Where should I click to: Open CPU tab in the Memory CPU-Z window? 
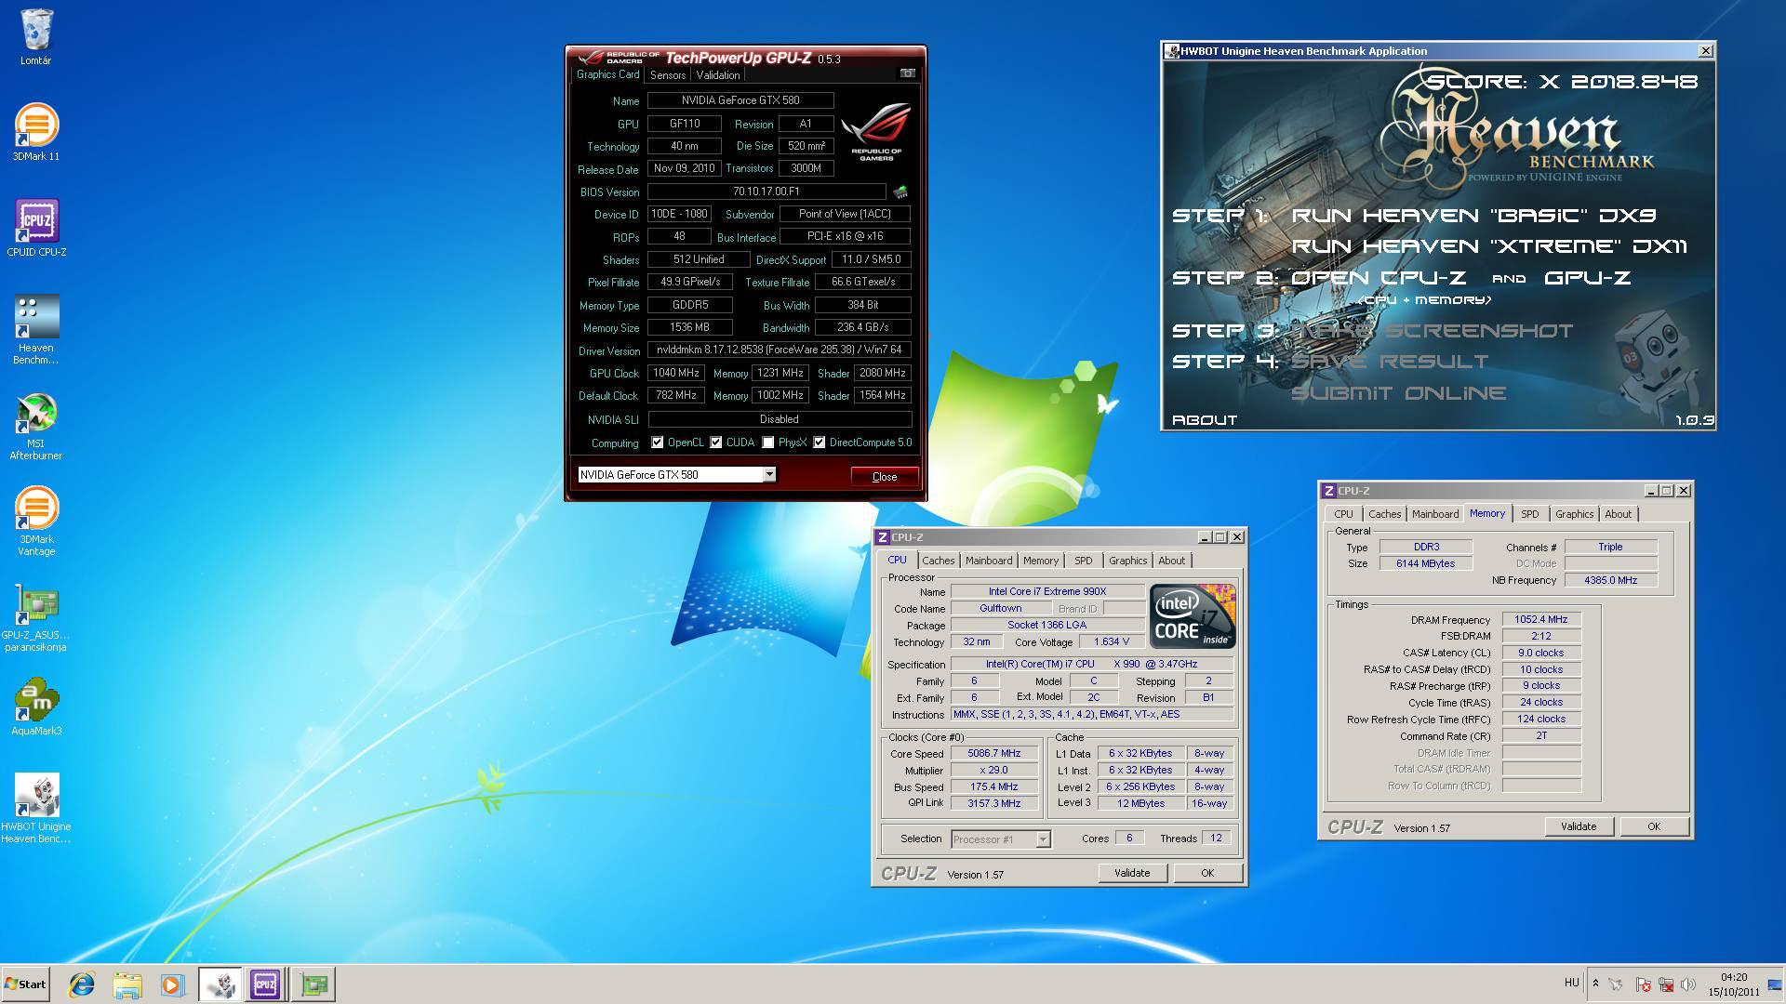click(x=1343, y=514)
